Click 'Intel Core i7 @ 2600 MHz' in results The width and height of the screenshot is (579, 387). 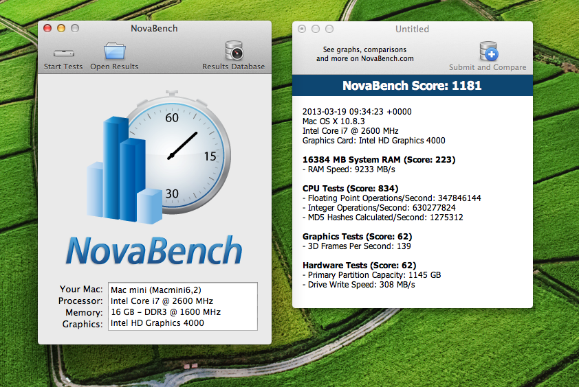point(350,131)
